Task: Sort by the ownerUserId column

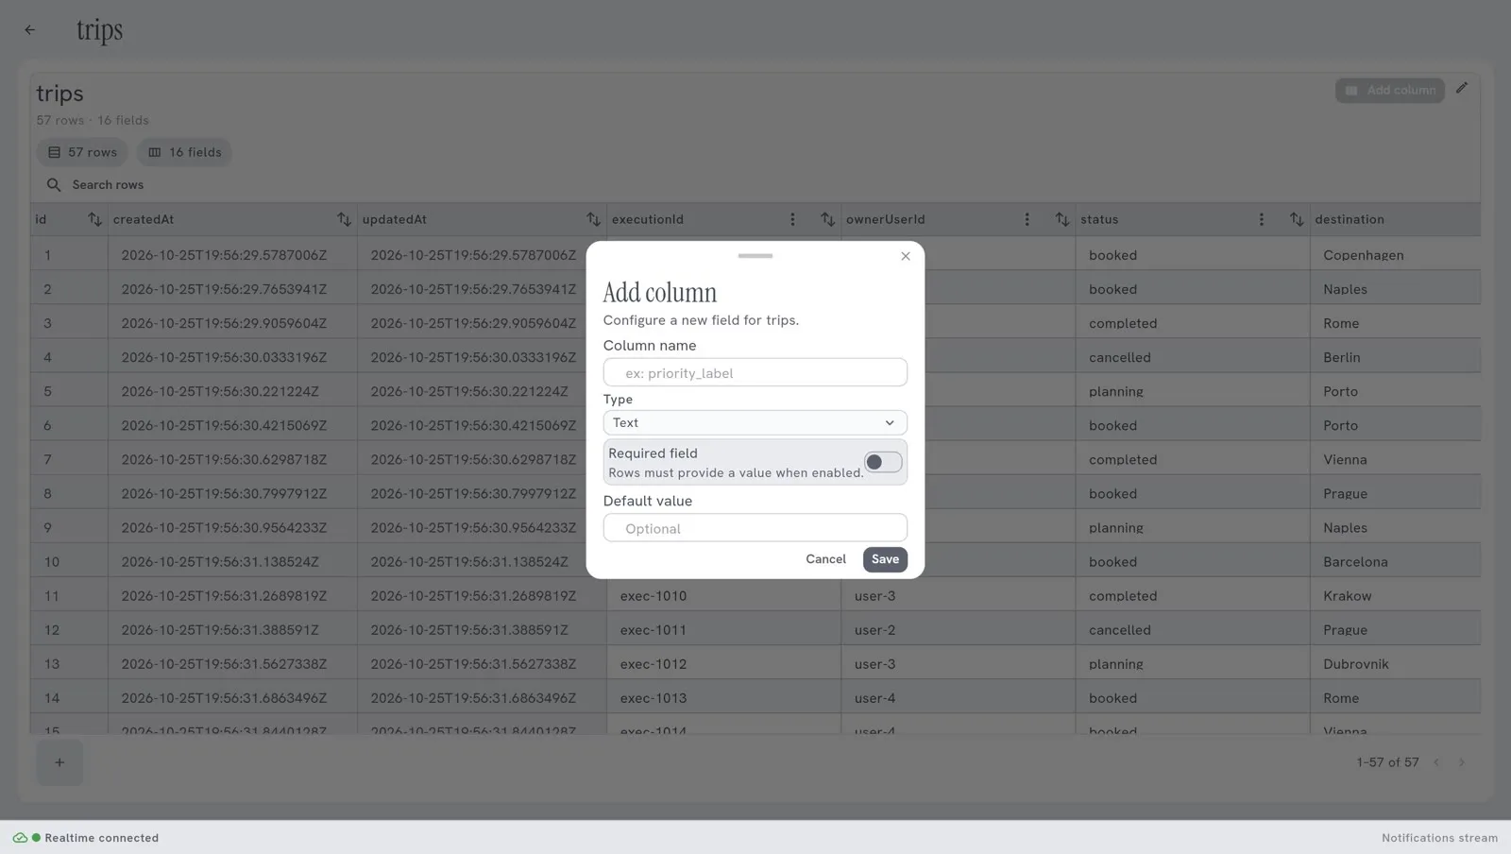Action: pos(1061,219)
